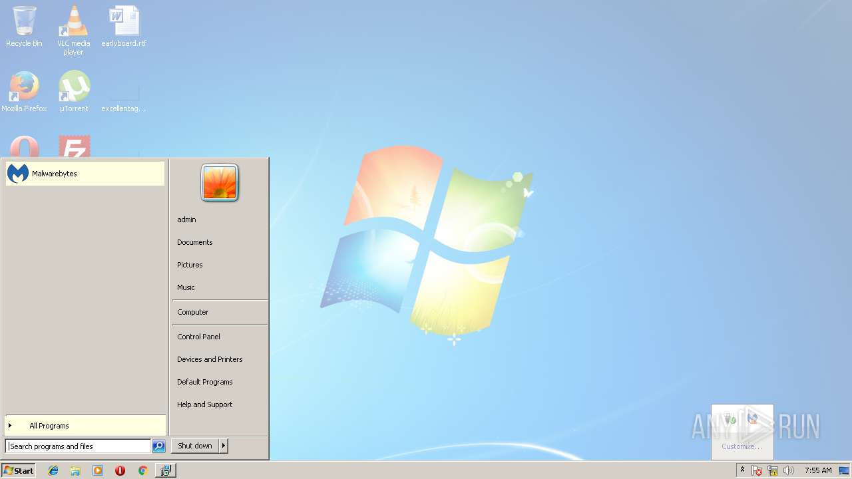The height and width of the screenshot is (479, 852).
Task: Select the excellentag… desktop file
Action: click(x=124, y=96)
